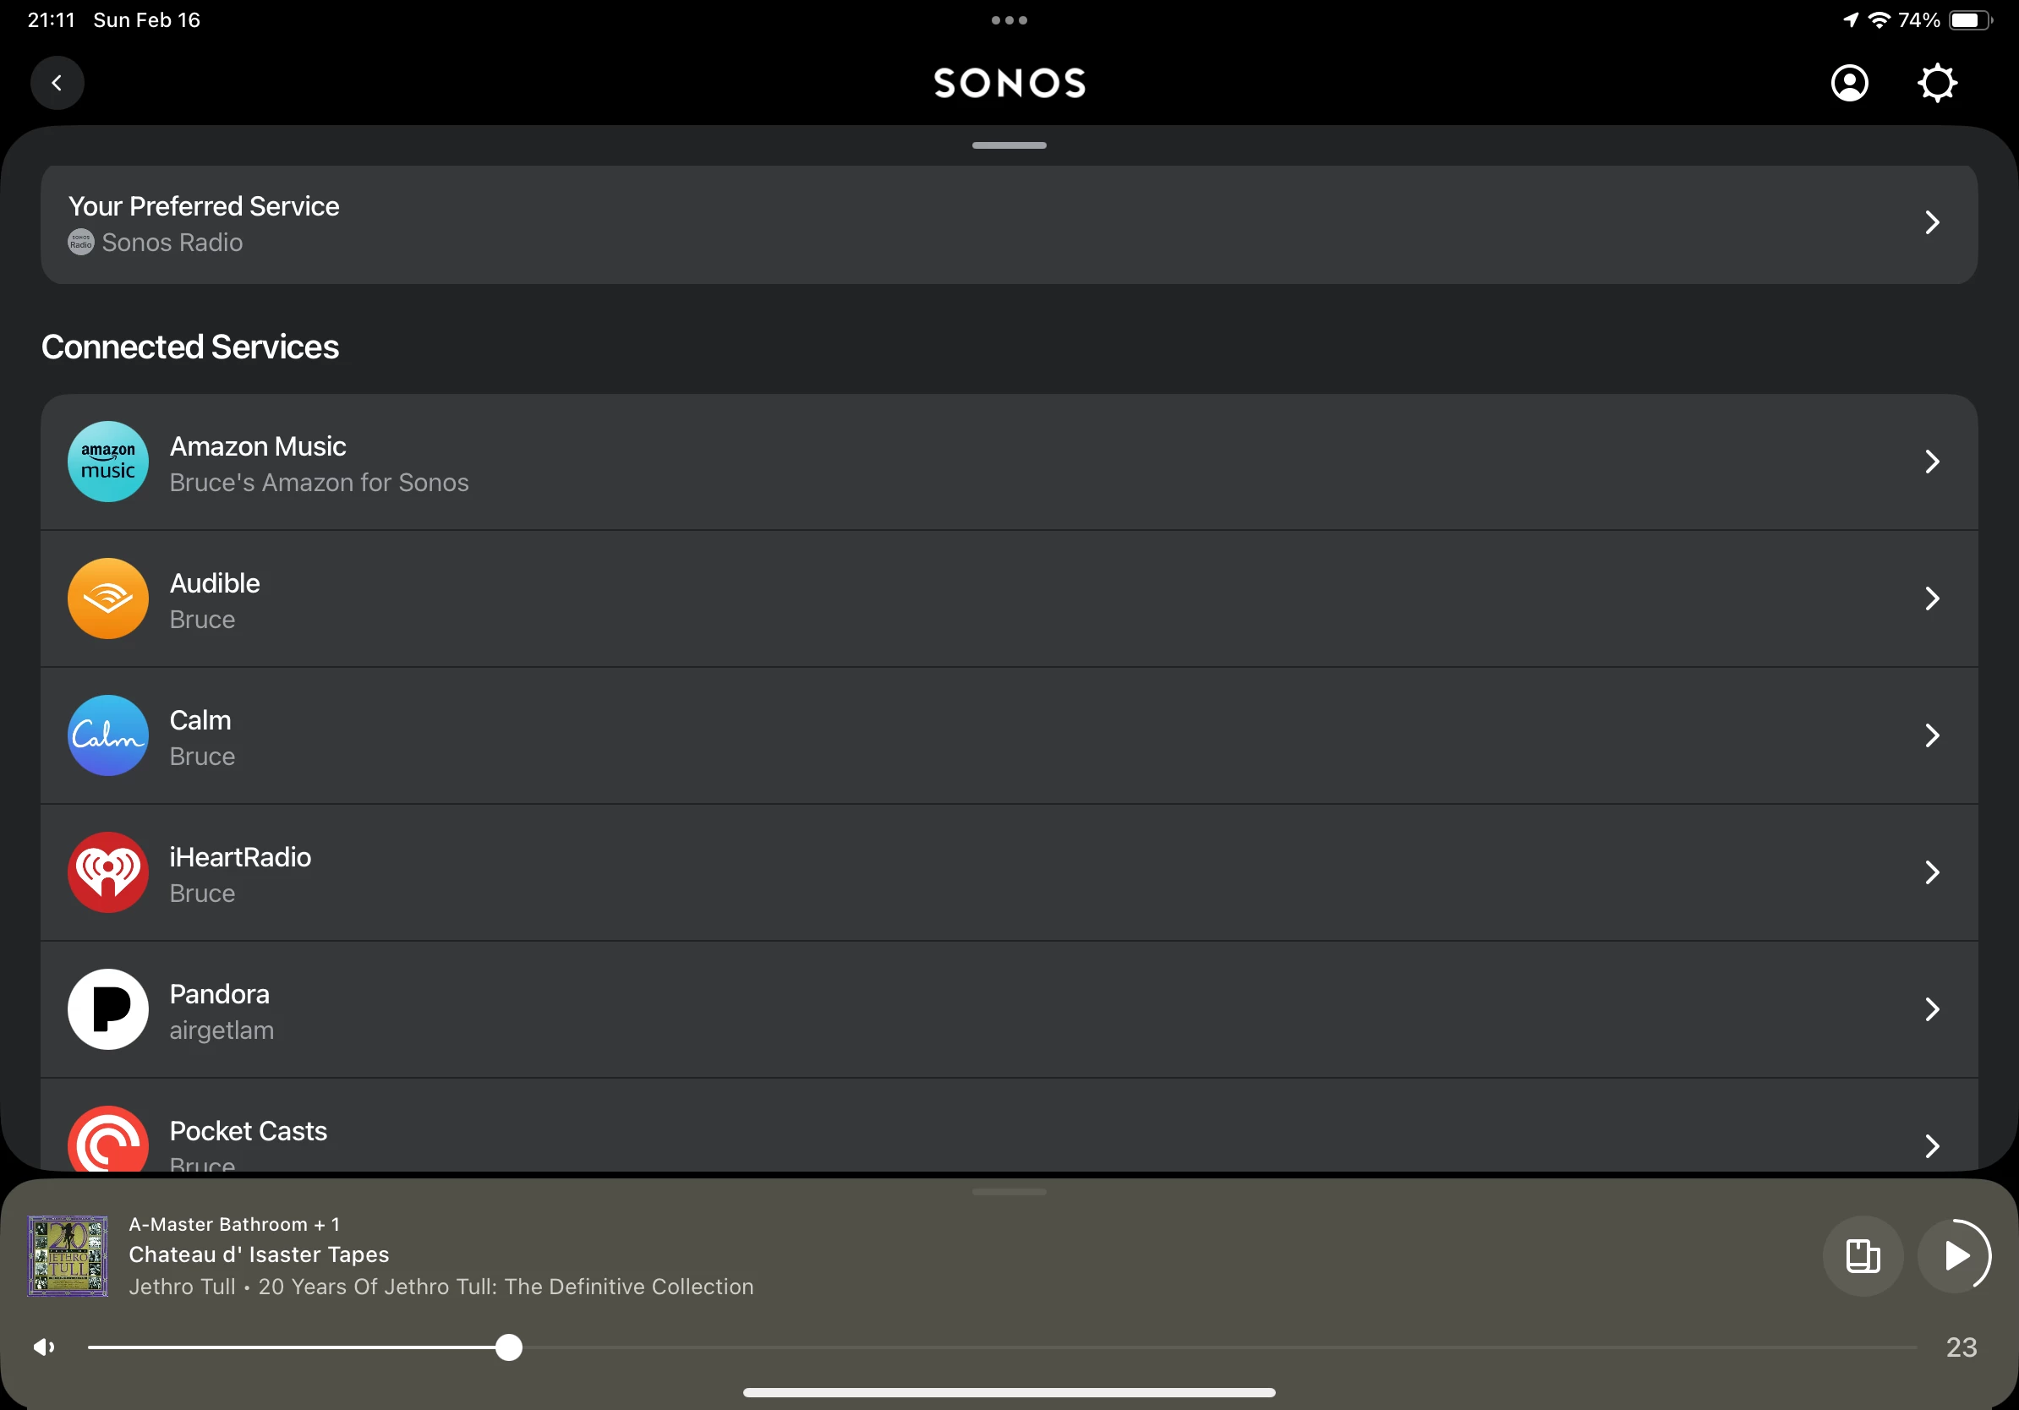This screenshot has width=2019, height=1410.
Task: Expand the Amazon Music row chevron
Action: (1932, 462)
